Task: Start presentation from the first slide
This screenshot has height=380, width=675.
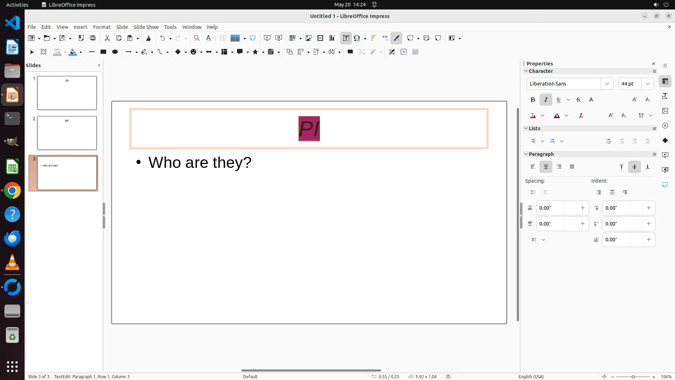Action: coord(267,38)
